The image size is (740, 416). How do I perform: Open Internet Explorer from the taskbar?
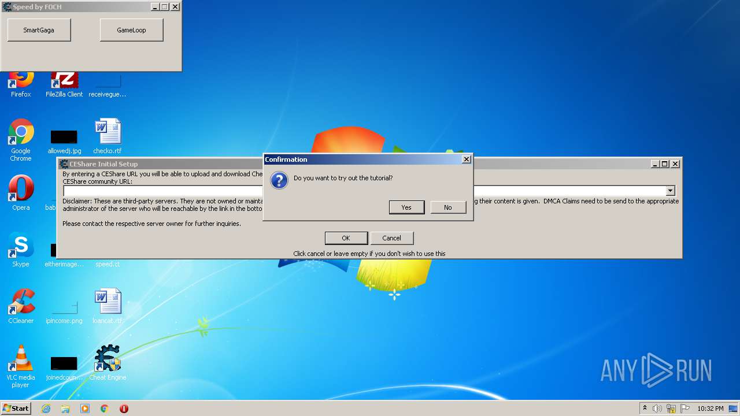(x=46, y=408)
